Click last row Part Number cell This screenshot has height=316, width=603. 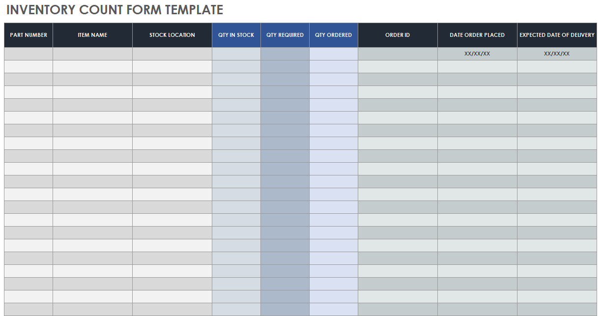[29, 310]
